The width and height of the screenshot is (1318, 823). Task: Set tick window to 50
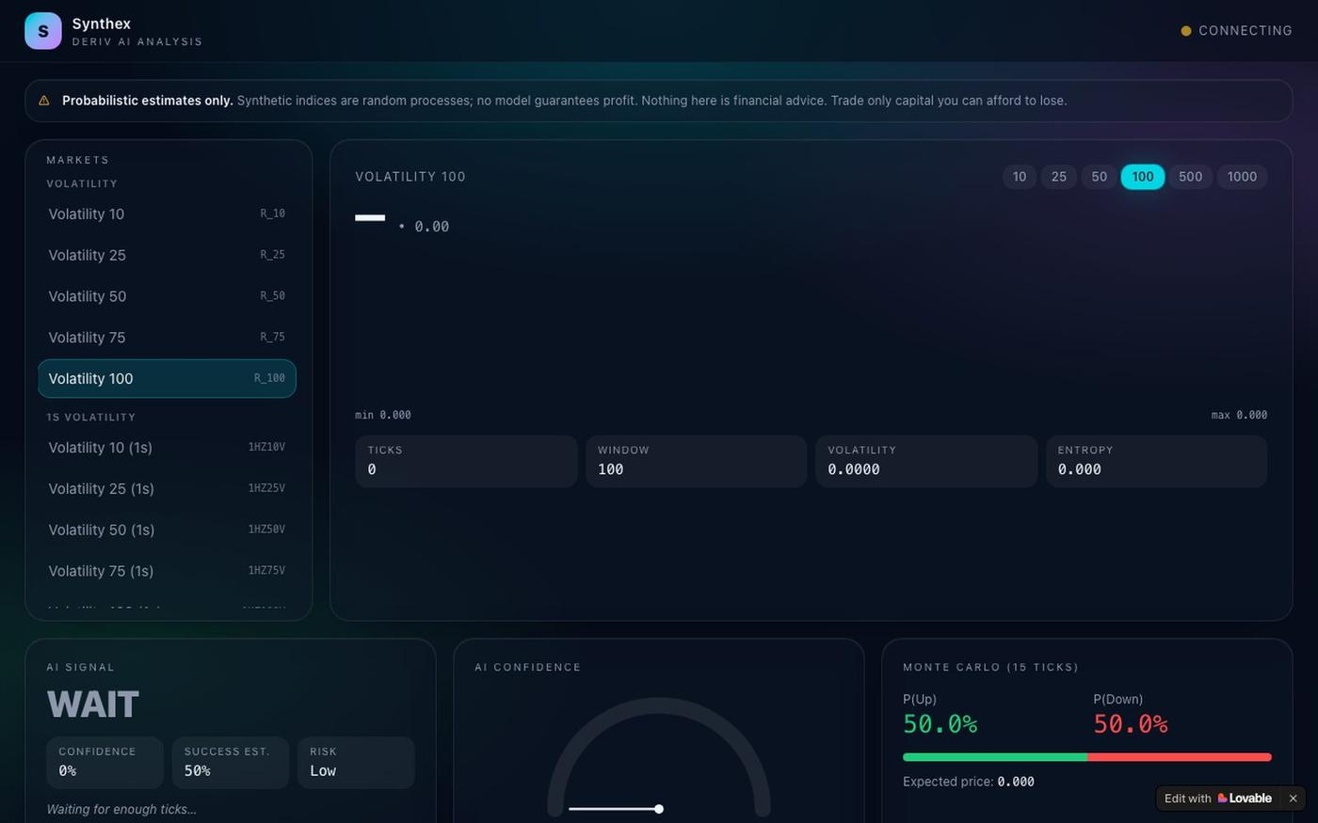click(x=1099, y=177)
